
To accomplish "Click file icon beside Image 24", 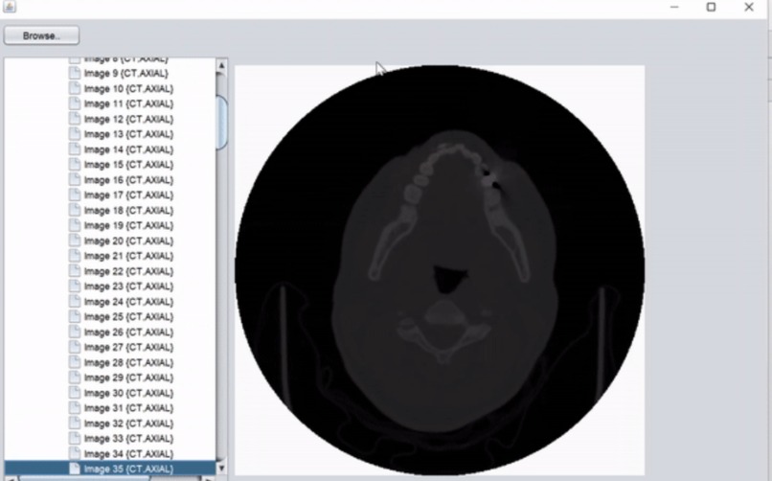I will coord(75,301).
